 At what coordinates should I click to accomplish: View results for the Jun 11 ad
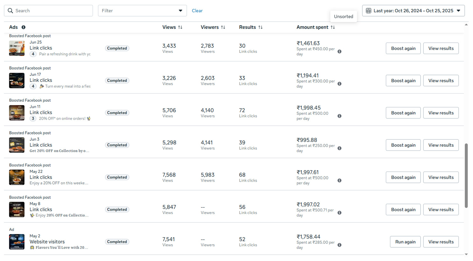[x=441, y=113]
